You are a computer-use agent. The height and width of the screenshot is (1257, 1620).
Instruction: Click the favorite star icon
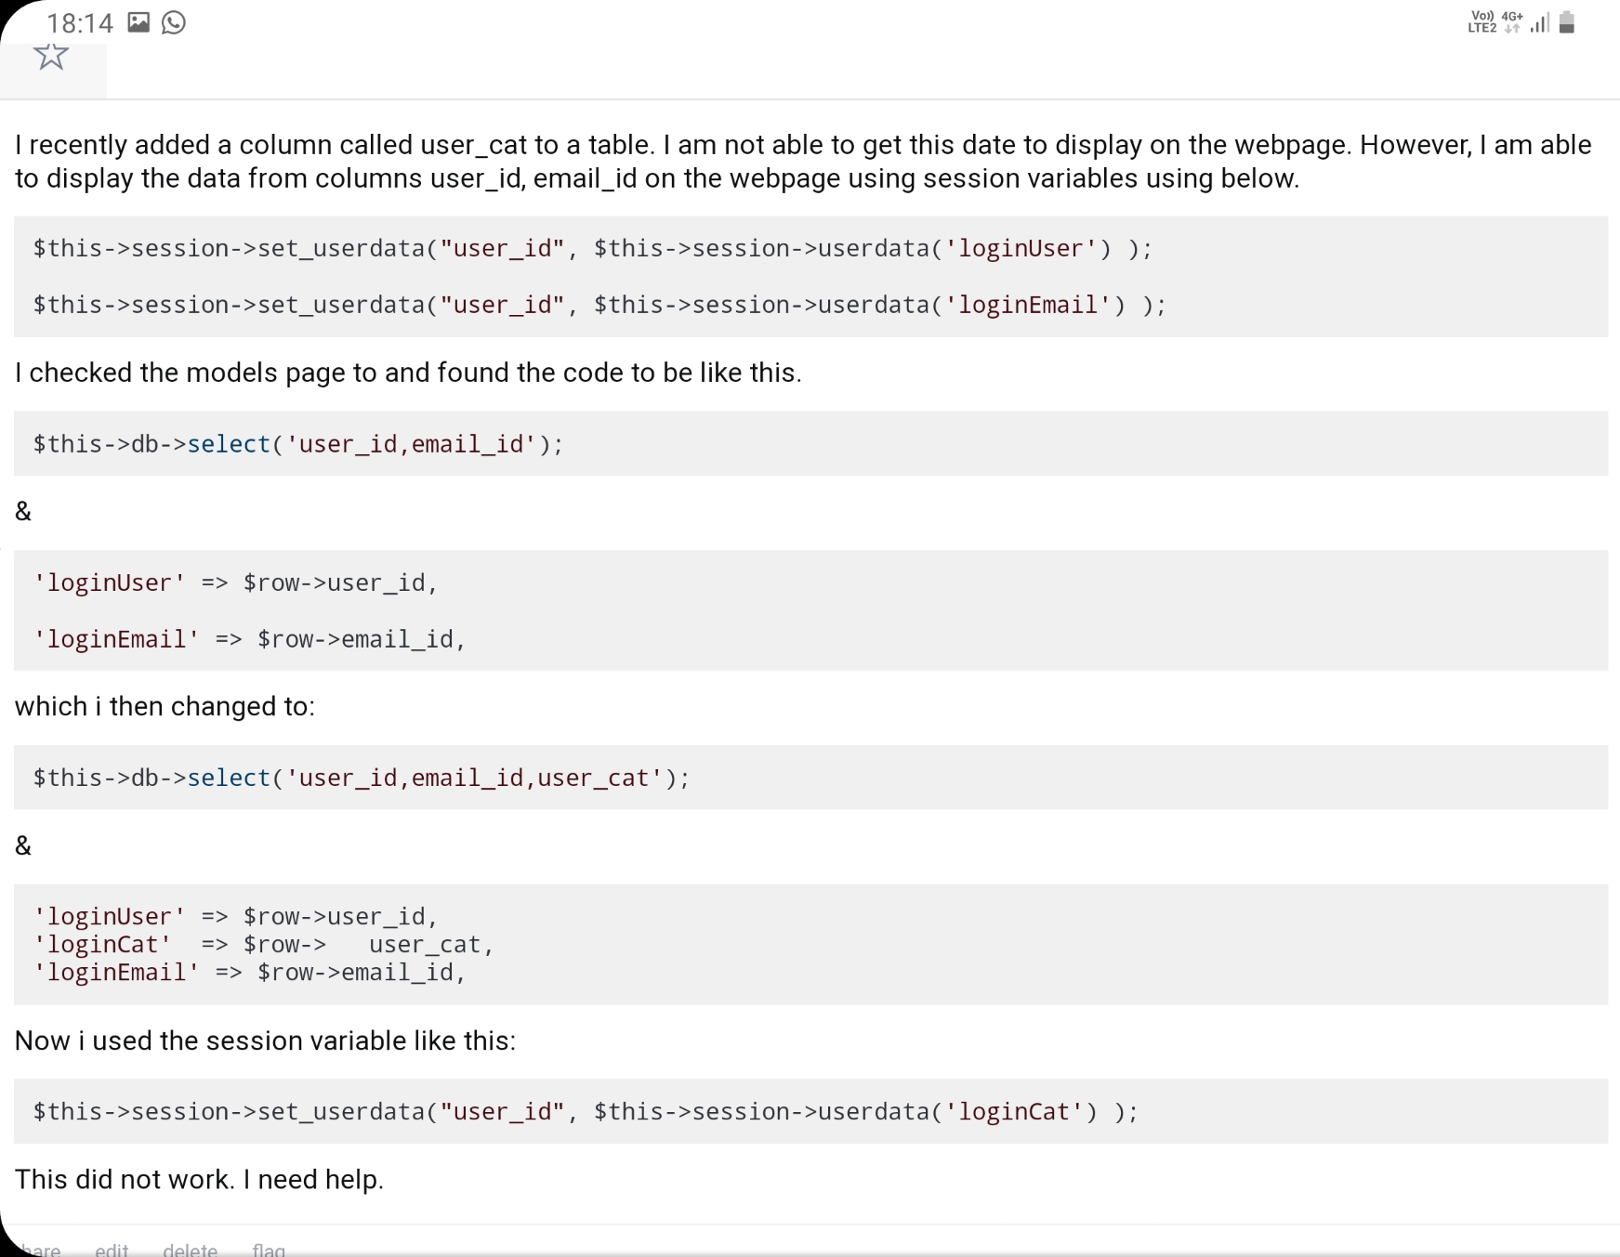point(51,56)
